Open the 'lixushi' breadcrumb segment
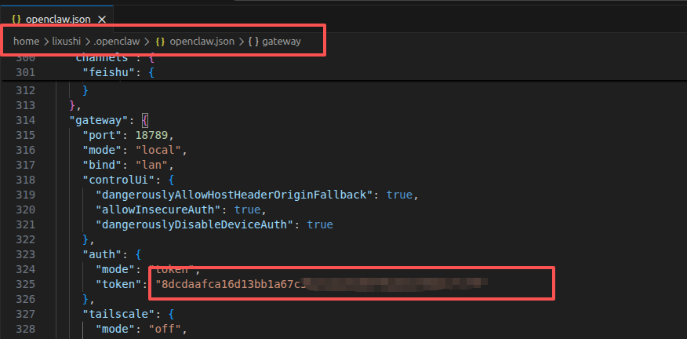This screenshot has height=339, width=687. click(x=66, y=42)
